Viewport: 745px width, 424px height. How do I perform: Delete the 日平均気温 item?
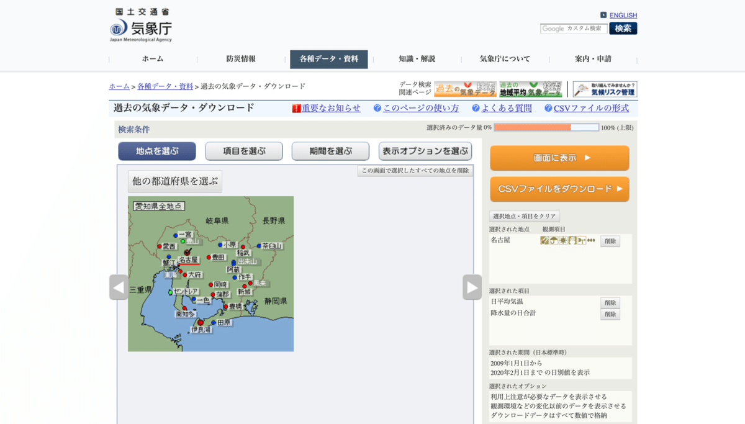(x=610, y=302)
